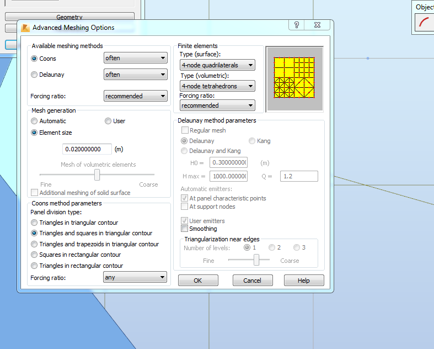This screenshot has width=434, height=349.
Task: Click the Cancel button
Action: click(253, 281)
